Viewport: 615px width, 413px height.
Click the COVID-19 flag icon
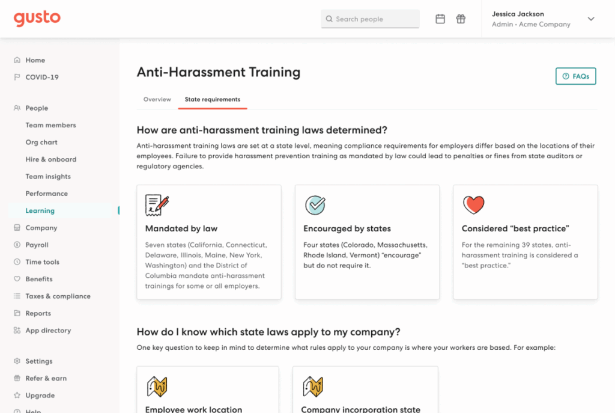coord(17,77)
